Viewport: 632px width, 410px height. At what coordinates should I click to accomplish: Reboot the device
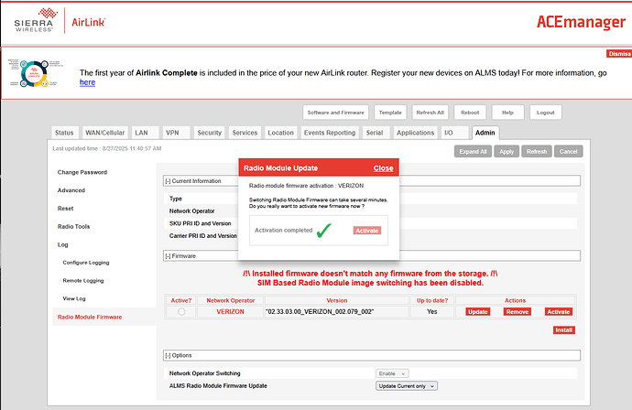click(470, 113)
